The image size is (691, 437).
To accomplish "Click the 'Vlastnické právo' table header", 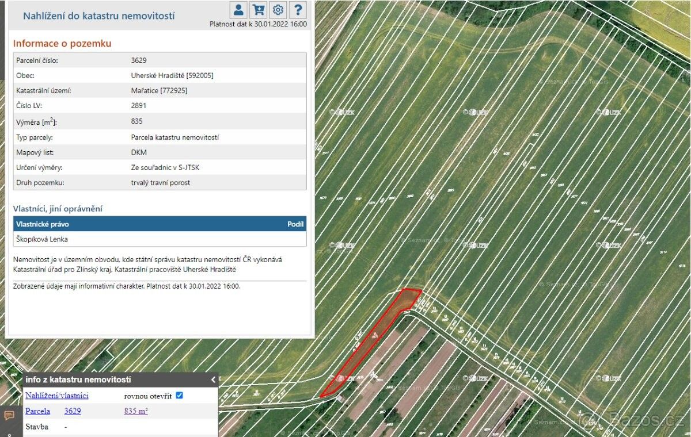I will 43,224.
